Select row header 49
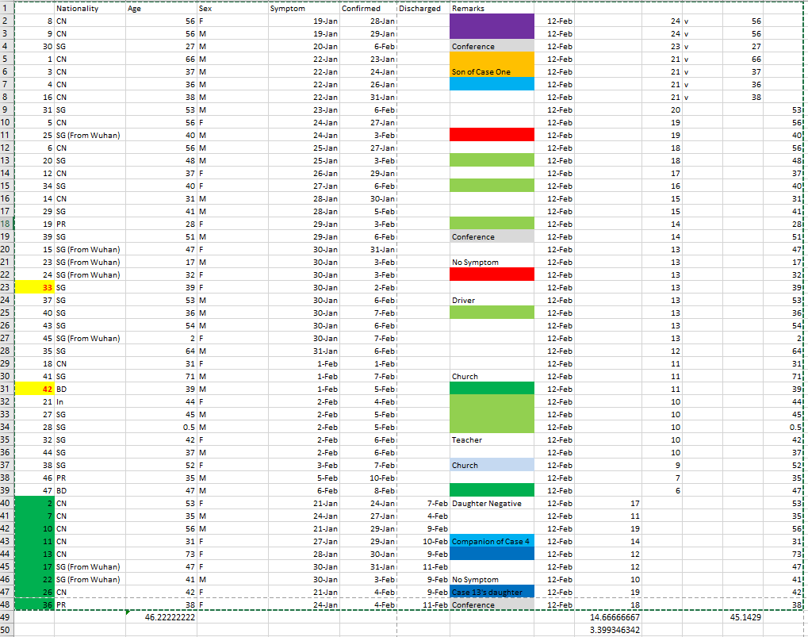 pyautogui.click(x=7, y=617)
